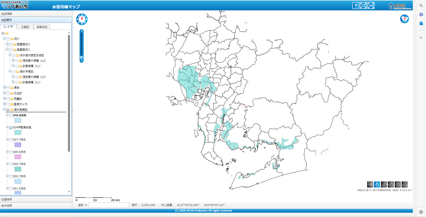The height and width of the screenshot is (217, 426).
Task: Expand the 津波 tree node
Action: [4, 88]
